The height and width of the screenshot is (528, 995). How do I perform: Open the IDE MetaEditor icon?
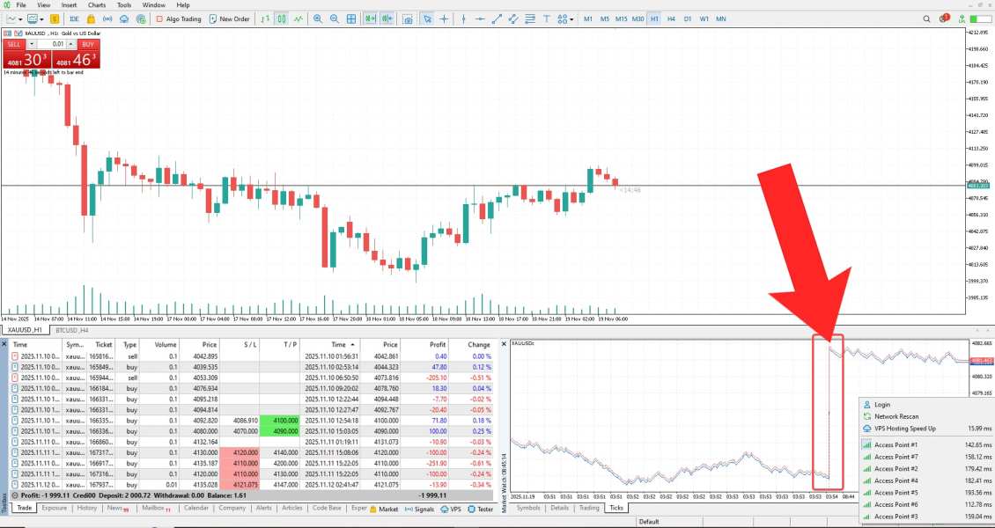74,19
